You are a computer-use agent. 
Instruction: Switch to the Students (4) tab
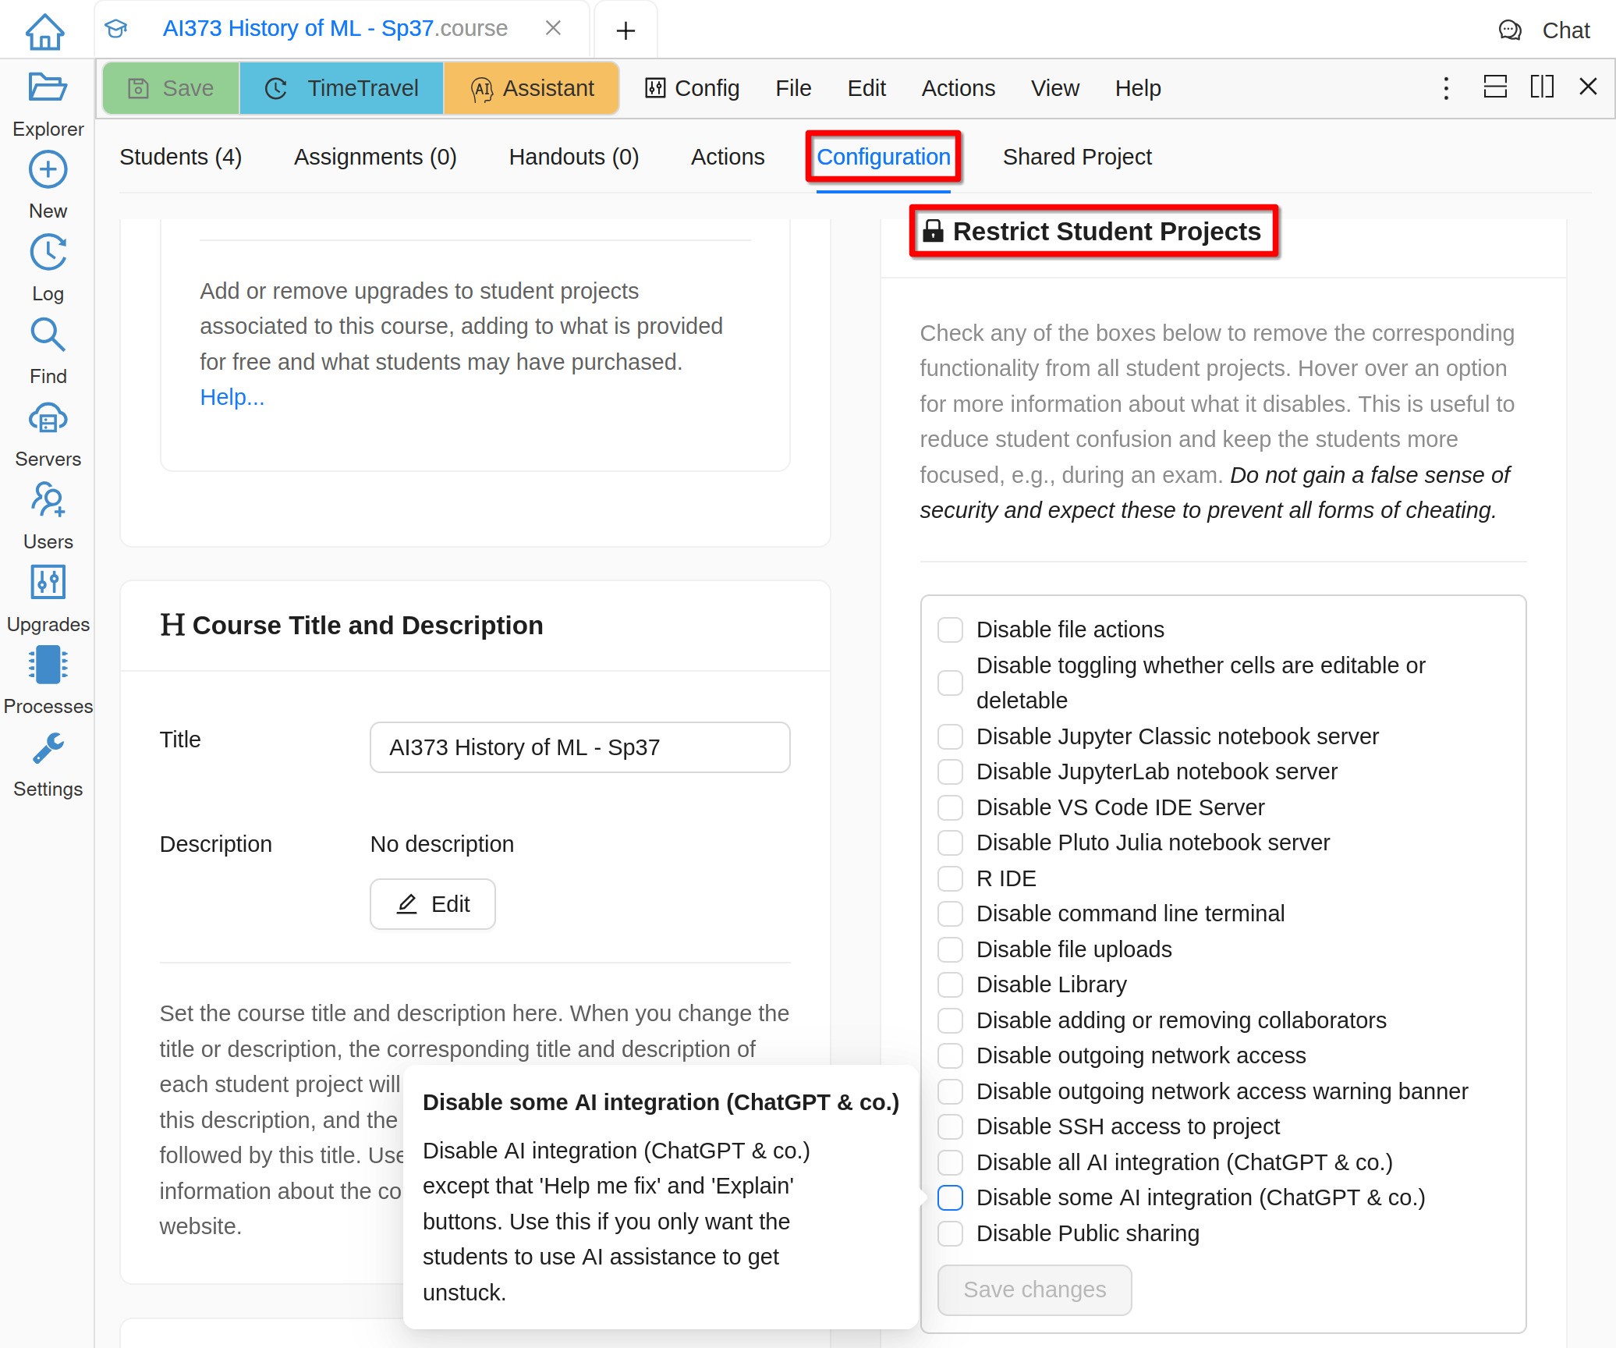click(180, 157)
